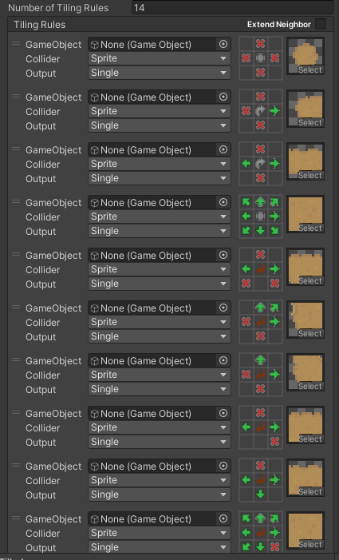Click down green arrow in ninth rule's grid
This screenshot has width=339, height=560.
coord(261,494)
